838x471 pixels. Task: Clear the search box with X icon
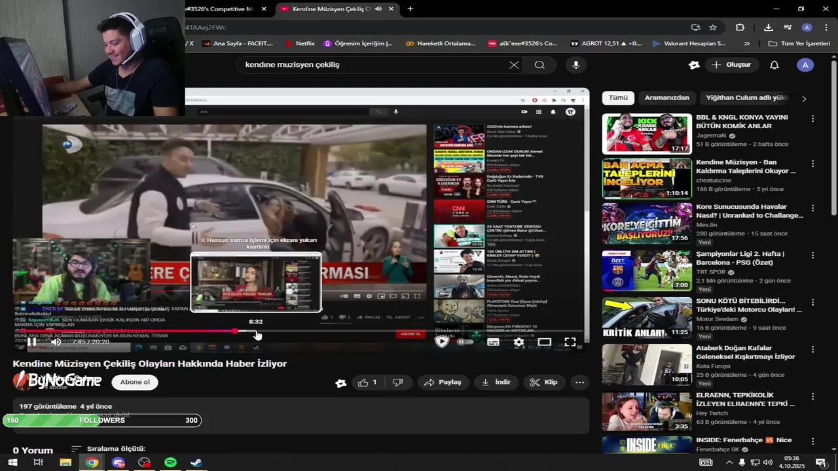[x=514, y=65]
